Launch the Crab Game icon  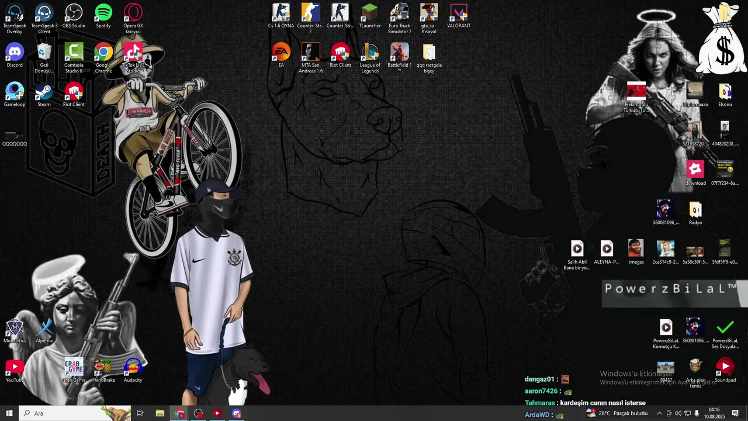74,371
